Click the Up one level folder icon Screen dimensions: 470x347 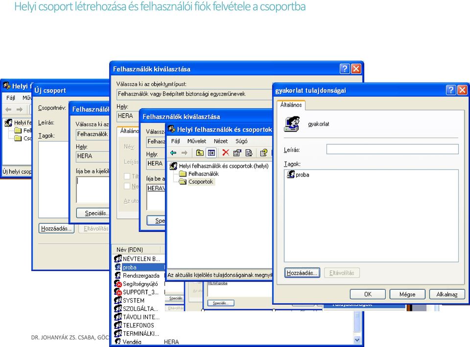(200, 153)
